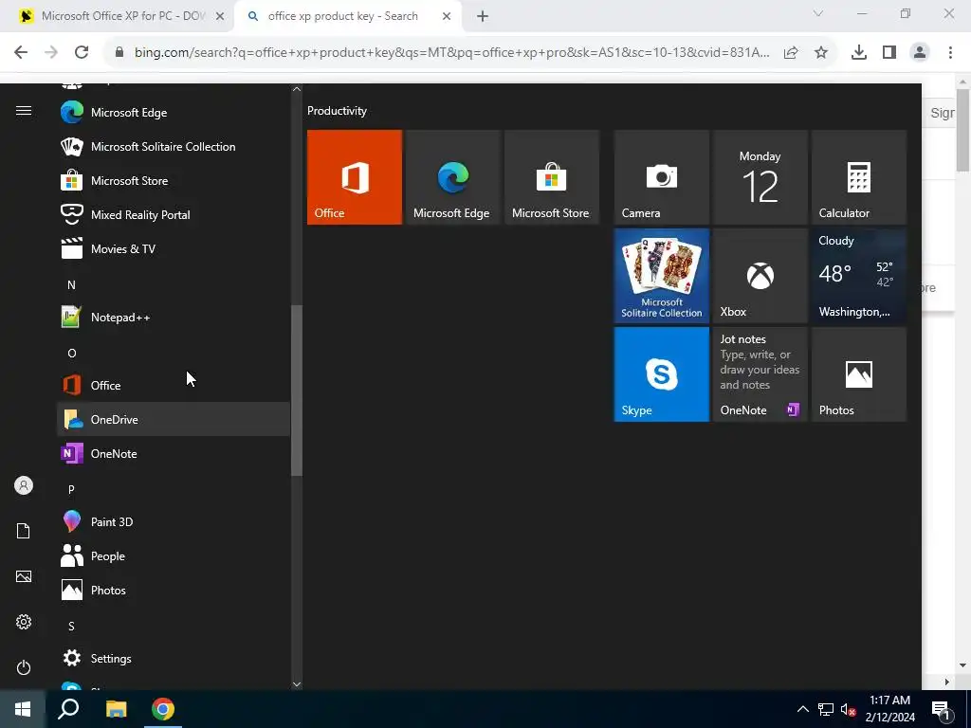The image size is (971, 728).
Task: Click the orange Office tile
Action: coord(355,177)
